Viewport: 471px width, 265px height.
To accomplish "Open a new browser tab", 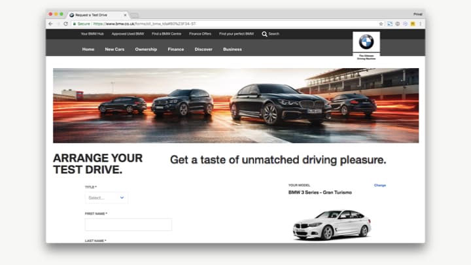I will pyautogui.click(x=135, y=15).
